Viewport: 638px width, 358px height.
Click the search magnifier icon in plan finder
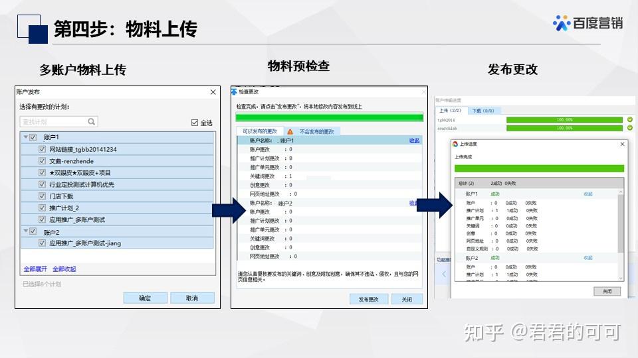click(x=92, y=121)
